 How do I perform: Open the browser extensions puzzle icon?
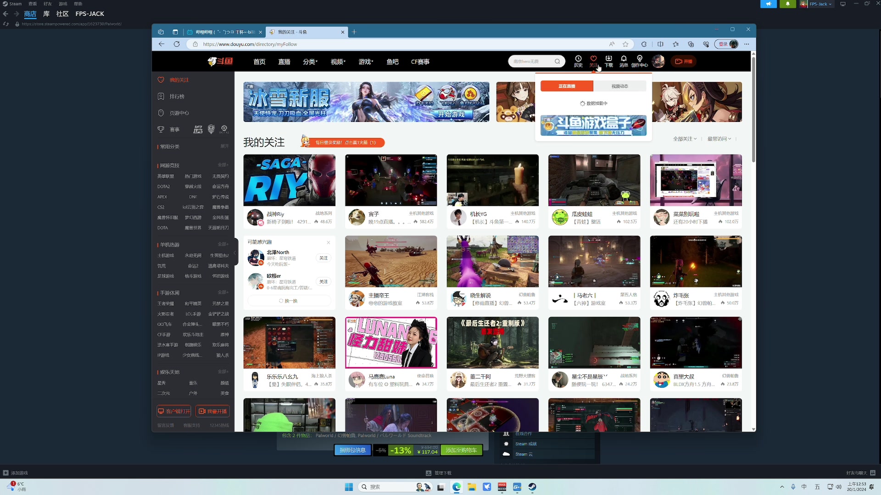pyautogui.click(x=644, y=44)
